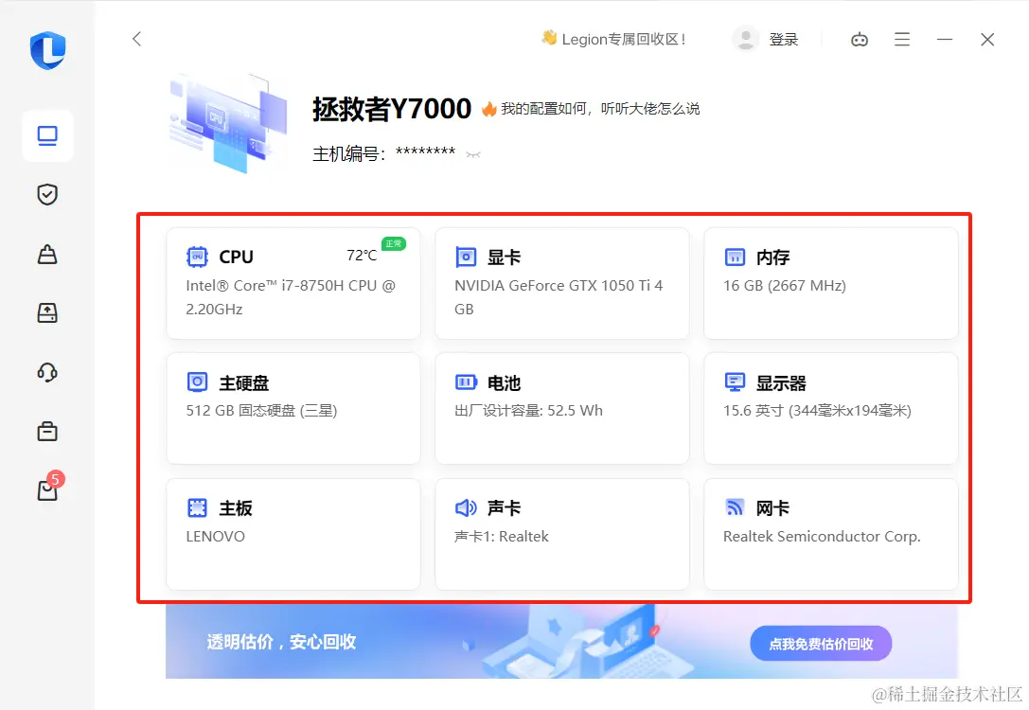Click the 出厂设计容量: 52.5 Wh text
This screenshot has width=1029, height=710.
528,411
